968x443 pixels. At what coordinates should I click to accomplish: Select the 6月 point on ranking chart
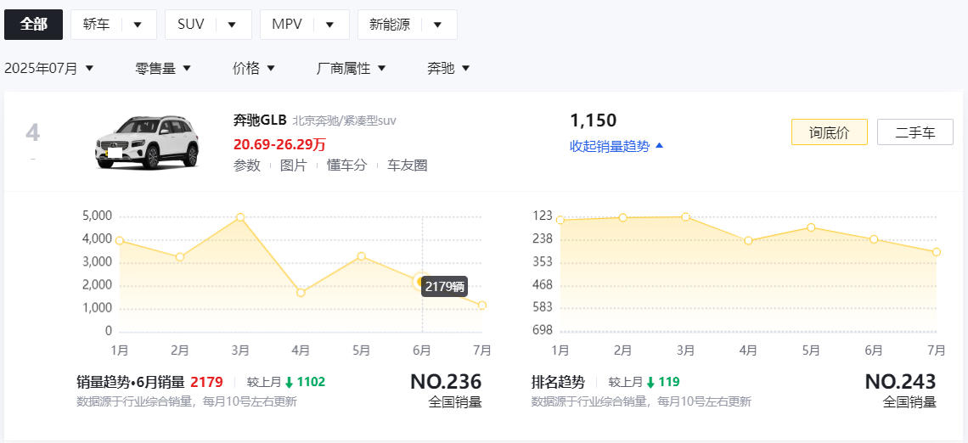click(x=874, y=239)
